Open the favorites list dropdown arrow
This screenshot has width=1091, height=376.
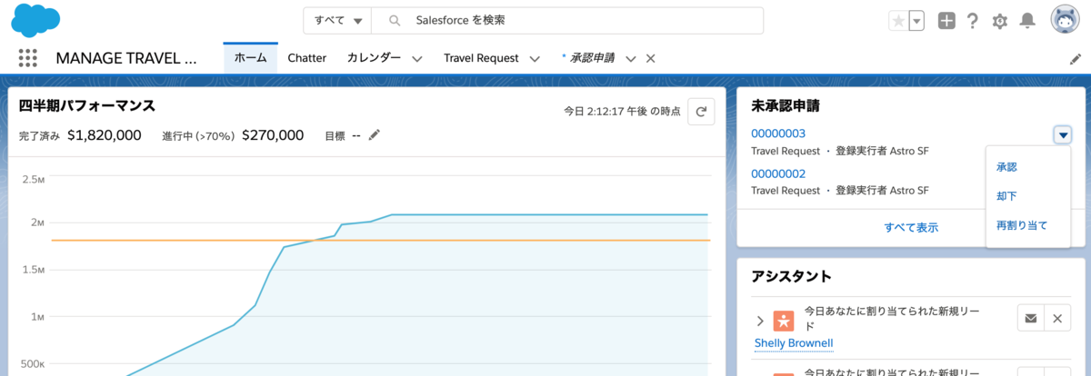click(916, 21)
